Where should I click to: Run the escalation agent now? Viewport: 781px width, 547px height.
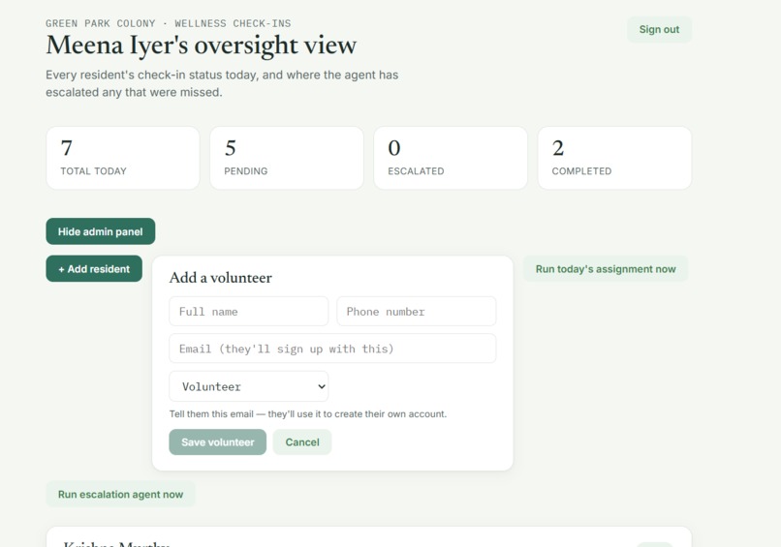pos(120,495)
